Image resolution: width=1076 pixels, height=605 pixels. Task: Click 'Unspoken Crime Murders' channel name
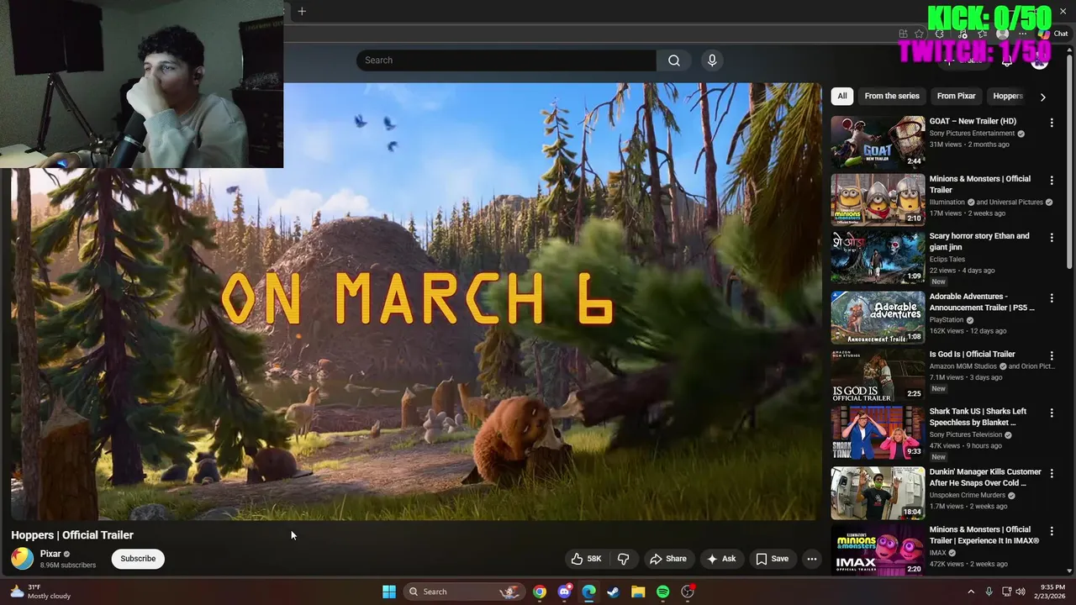pos(967,495)
